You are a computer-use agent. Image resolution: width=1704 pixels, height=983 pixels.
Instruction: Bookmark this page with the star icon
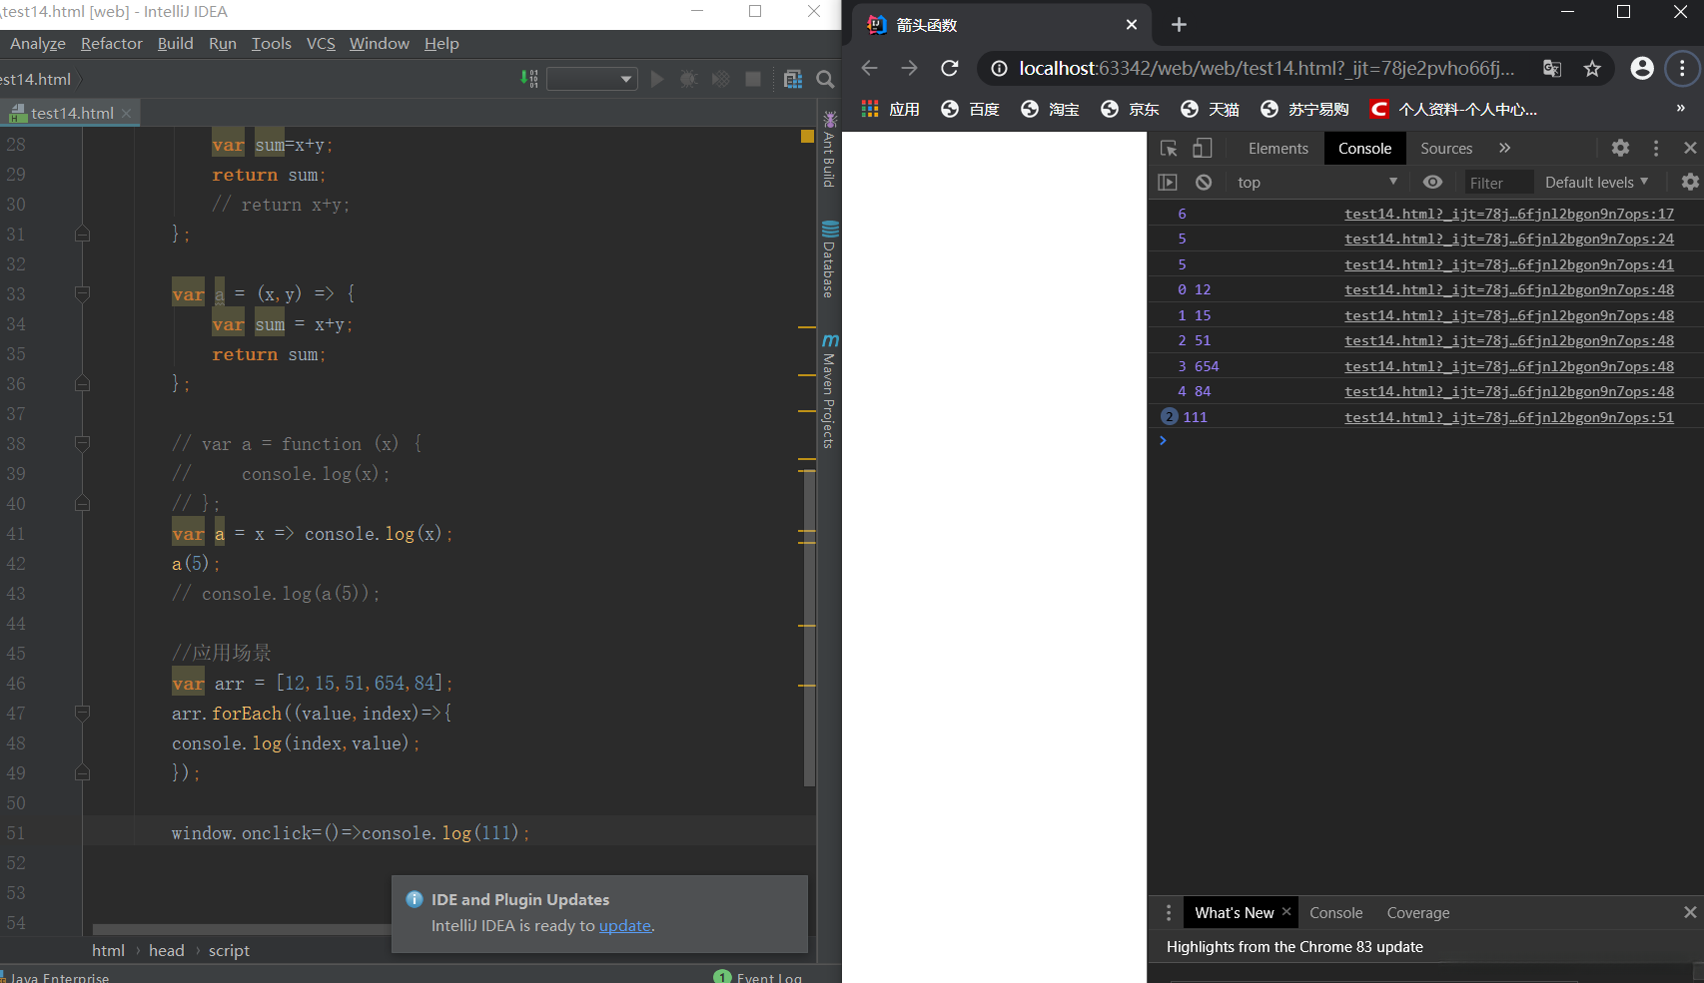1592,68
